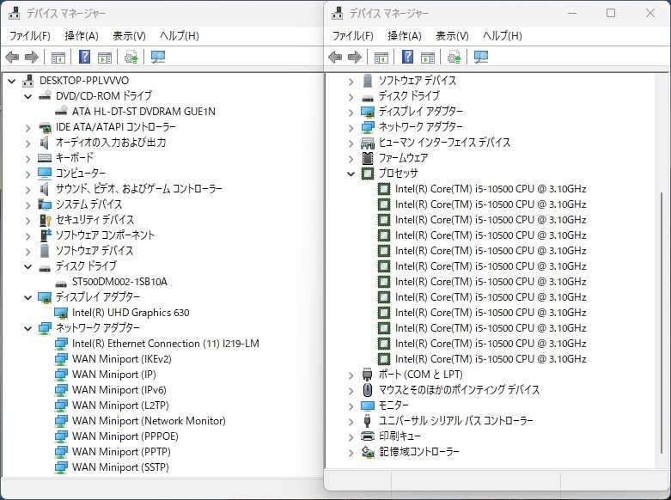The height and width of the screenshot is (500, 671).
Task: Select ST500DM002-1SB10A disk drive
Action: (x=119, y=282)
